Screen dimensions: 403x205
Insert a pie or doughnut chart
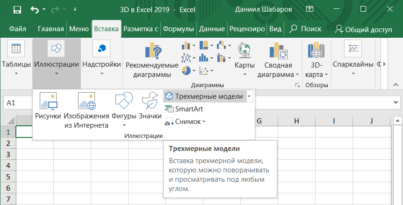tap(188, 70)
